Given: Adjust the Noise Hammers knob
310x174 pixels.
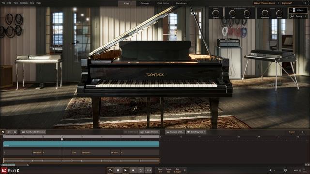Looking at the screenshot, I should 264,13.
